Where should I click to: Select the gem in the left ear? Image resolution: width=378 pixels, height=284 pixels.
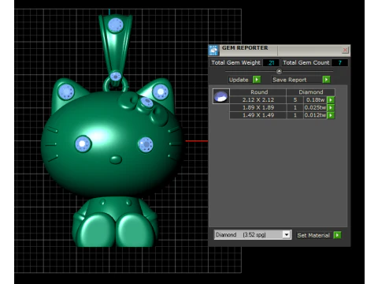(66, 92)
